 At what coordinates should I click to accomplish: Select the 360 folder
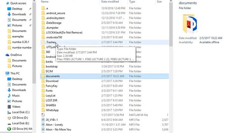click(48, 52)
